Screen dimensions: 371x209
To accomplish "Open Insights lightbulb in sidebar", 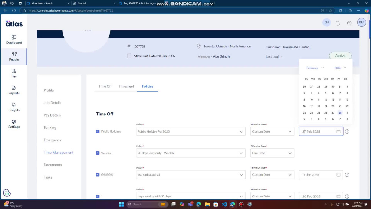I will [14, 107].
